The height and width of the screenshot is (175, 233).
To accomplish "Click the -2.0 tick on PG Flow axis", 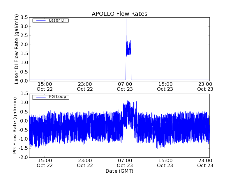I will click(x=23, y=157).
